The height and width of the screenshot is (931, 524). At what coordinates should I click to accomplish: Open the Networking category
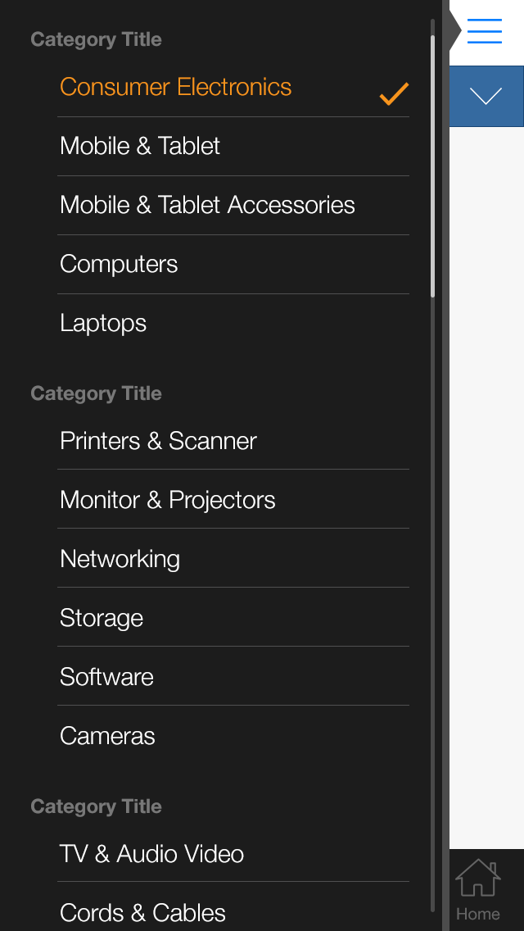coord(120,558)
